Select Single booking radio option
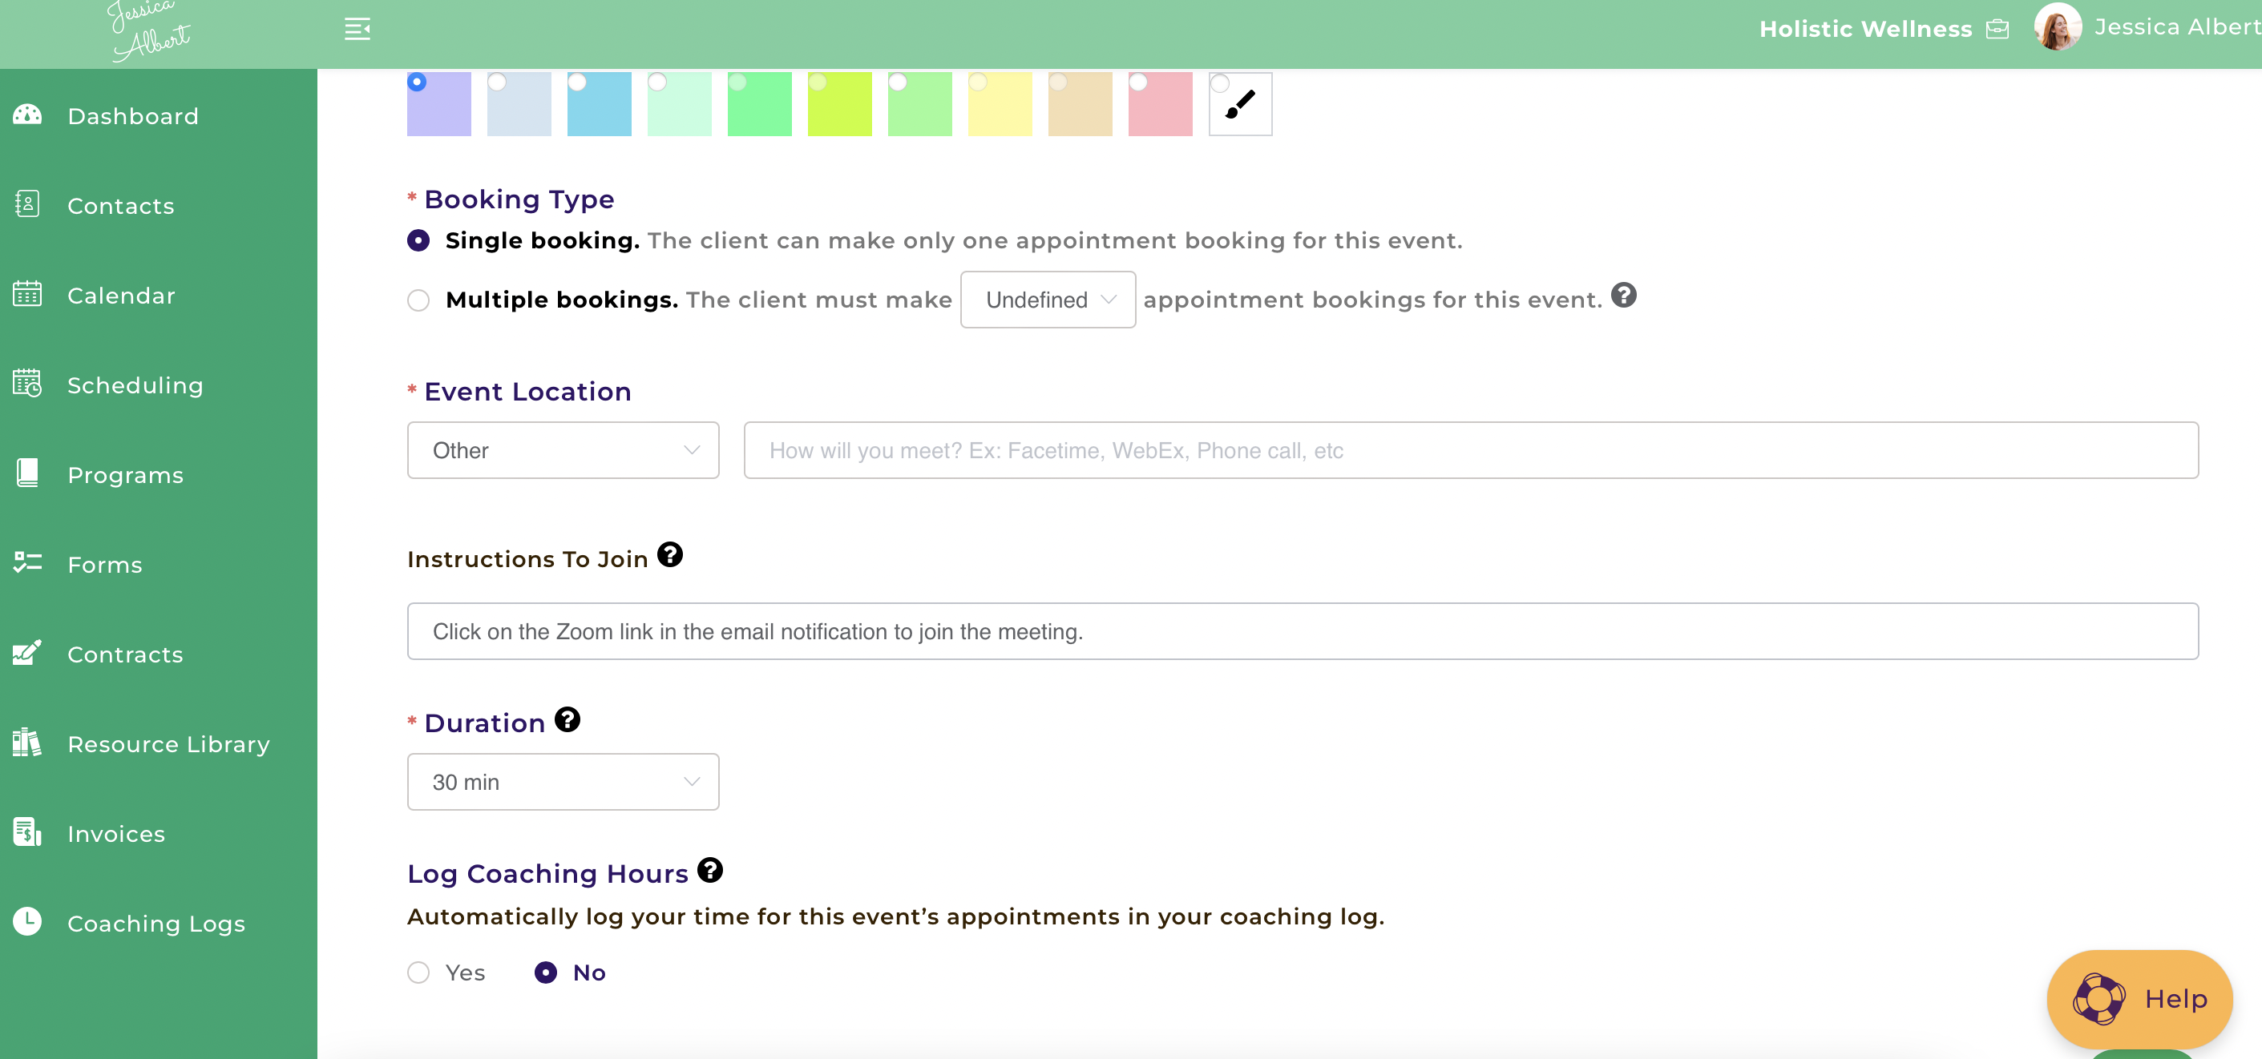This screenshot has width=2262, height=1059. pyautogui.click(x=419, y=240)
